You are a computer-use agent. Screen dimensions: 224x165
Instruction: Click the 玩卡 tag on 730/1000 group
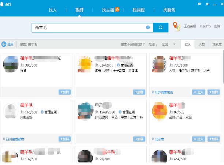pyautogui.click(x=206, y=70)
